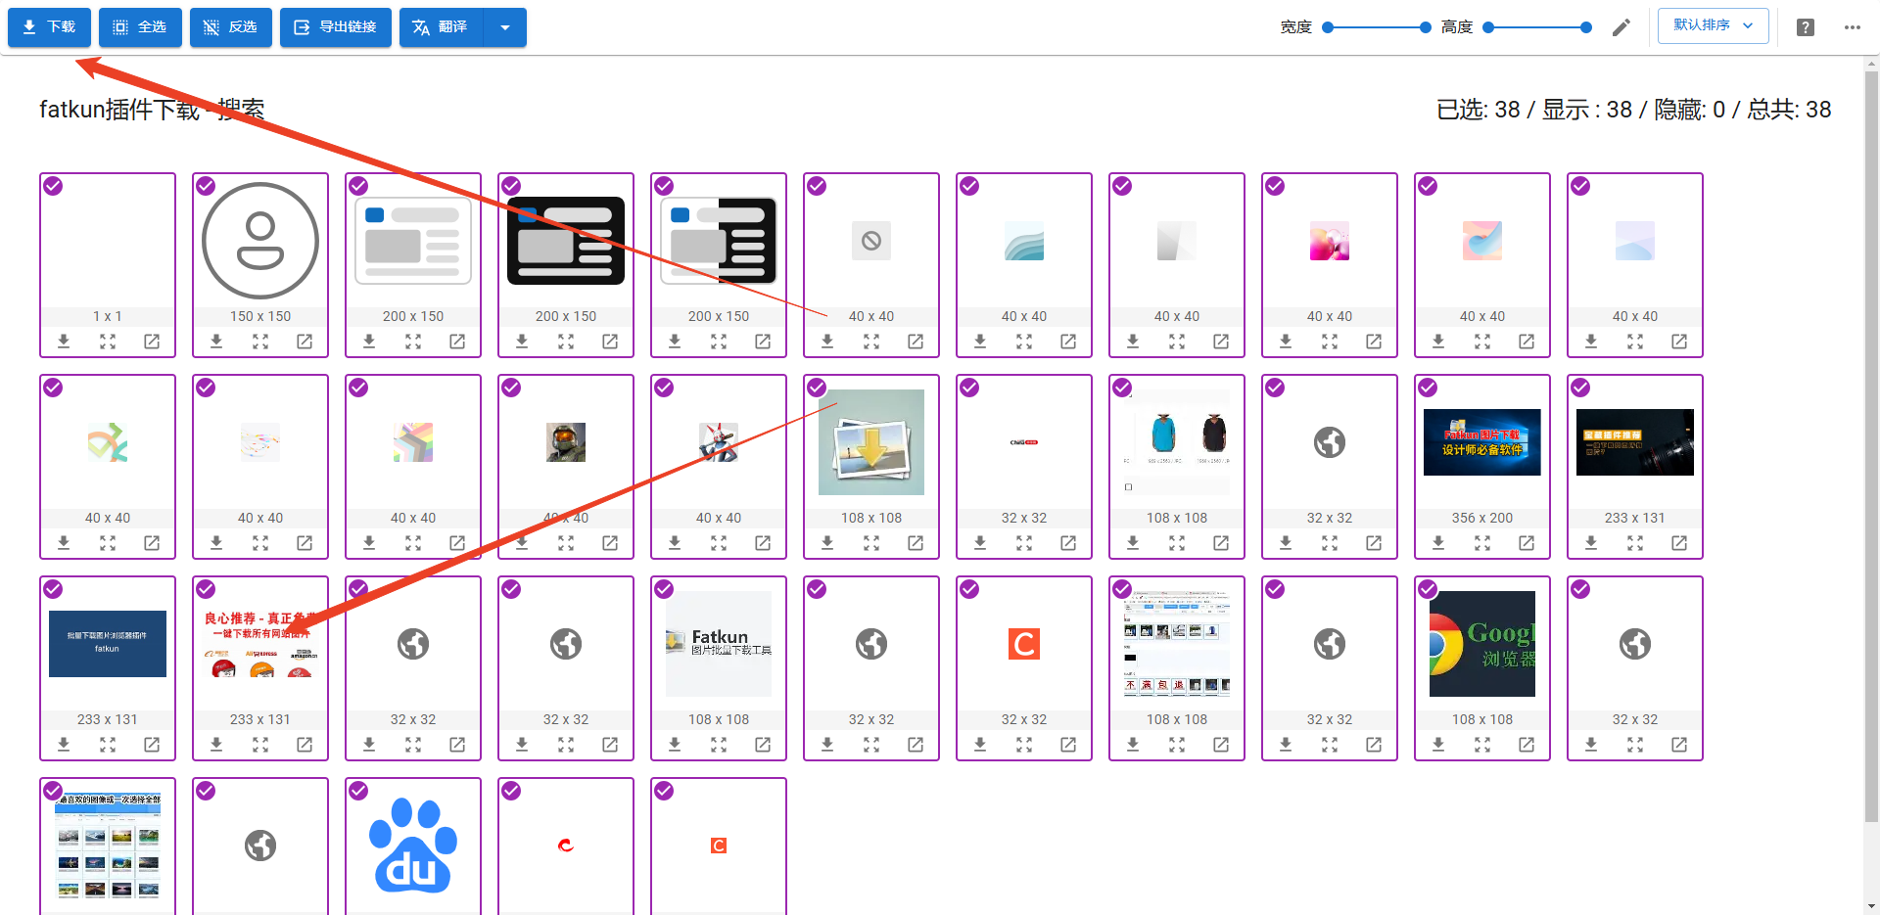Uncheck the 150 x 150 avatar image
The image size is (1880, 915).
(x=207, y=186)
